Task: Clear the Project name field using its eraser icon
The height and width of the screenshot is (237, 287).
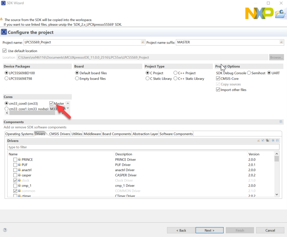Action: (x=143, y=42)
